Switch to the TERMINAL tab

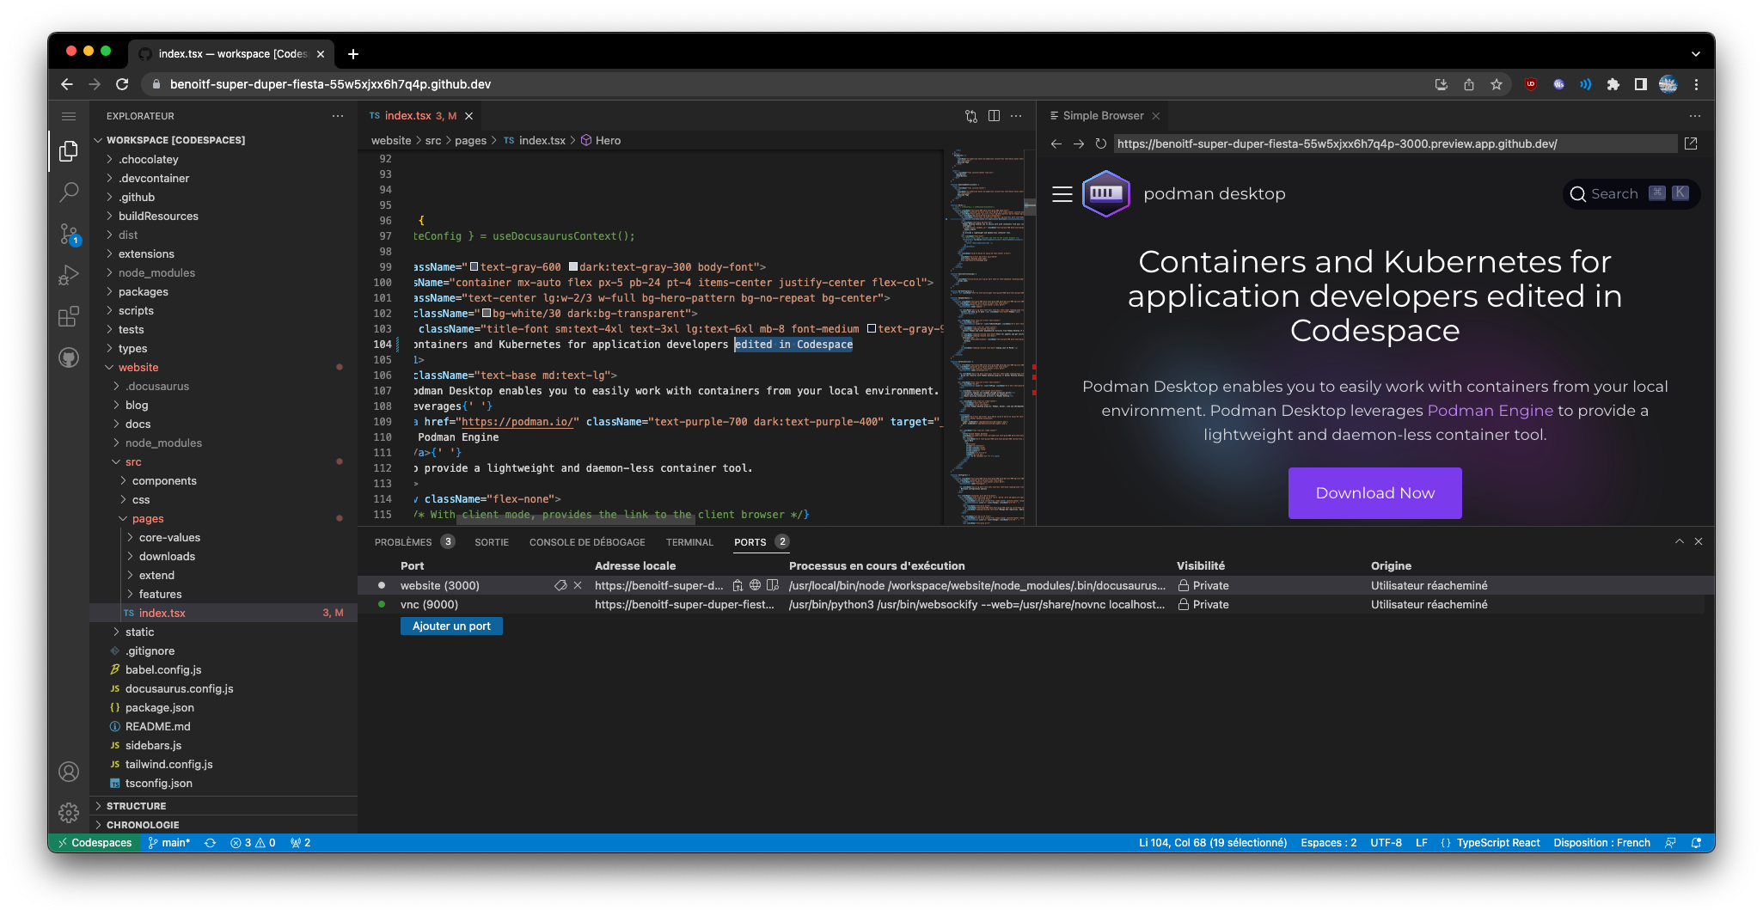[x=689, y=541]
